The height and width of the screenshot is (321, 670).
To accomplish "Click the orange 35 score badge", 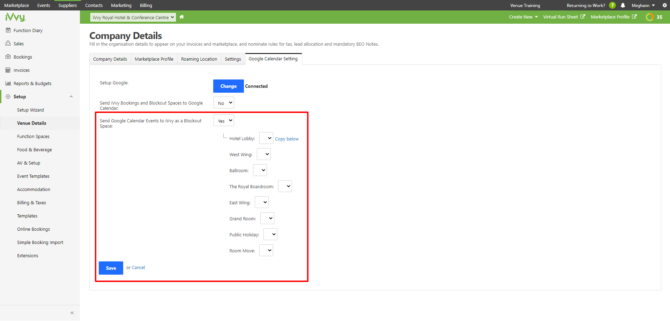I will [x=654, y=17].
